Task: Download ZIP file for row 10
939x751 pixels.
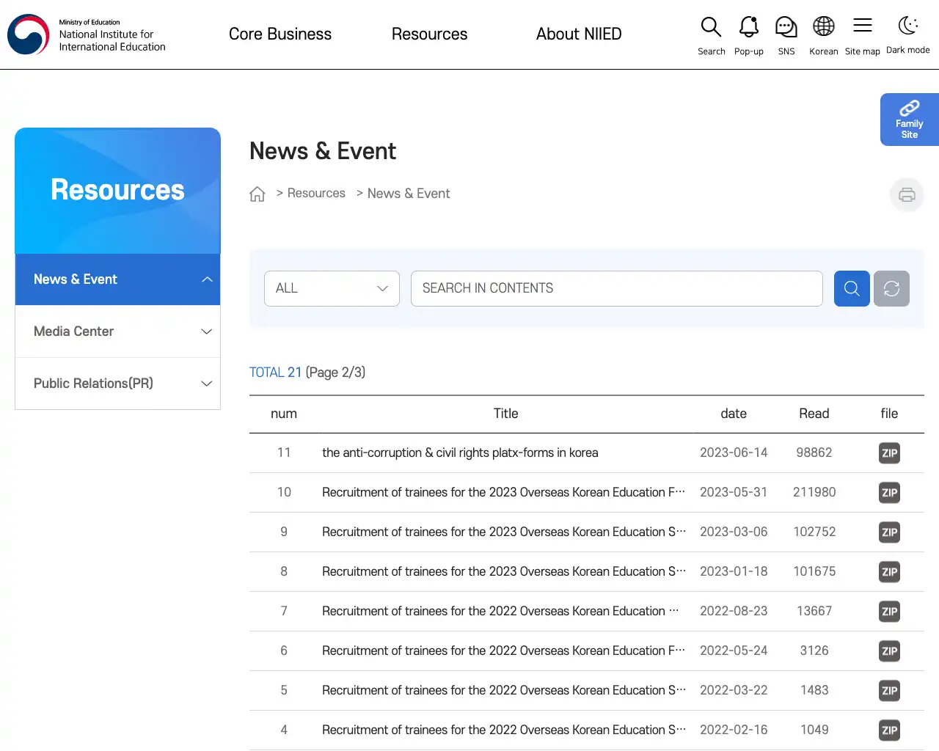Action: click(x=889, y=493)
